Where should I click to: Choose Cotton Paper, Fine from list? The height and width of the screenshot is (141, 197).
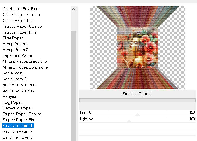(x=19, y=20)
